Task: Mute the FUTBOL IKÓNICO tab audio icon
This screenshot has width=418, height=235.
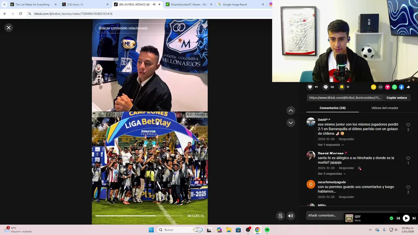Action: 154,5
